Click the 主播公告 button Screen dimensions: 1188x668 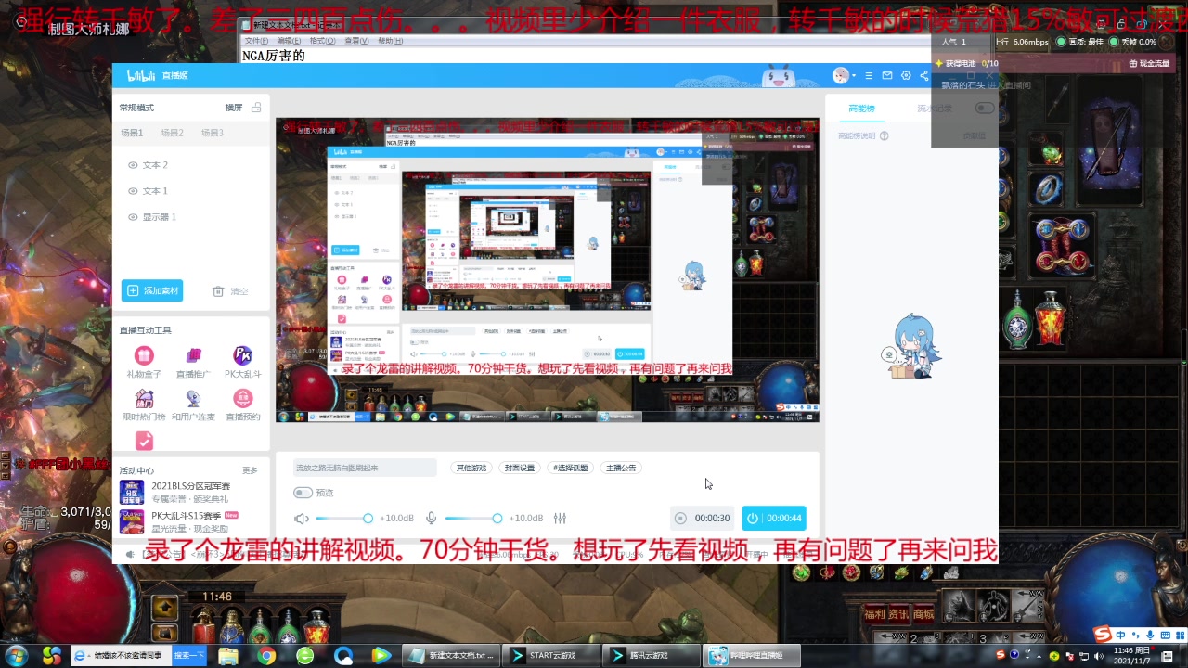622,468
